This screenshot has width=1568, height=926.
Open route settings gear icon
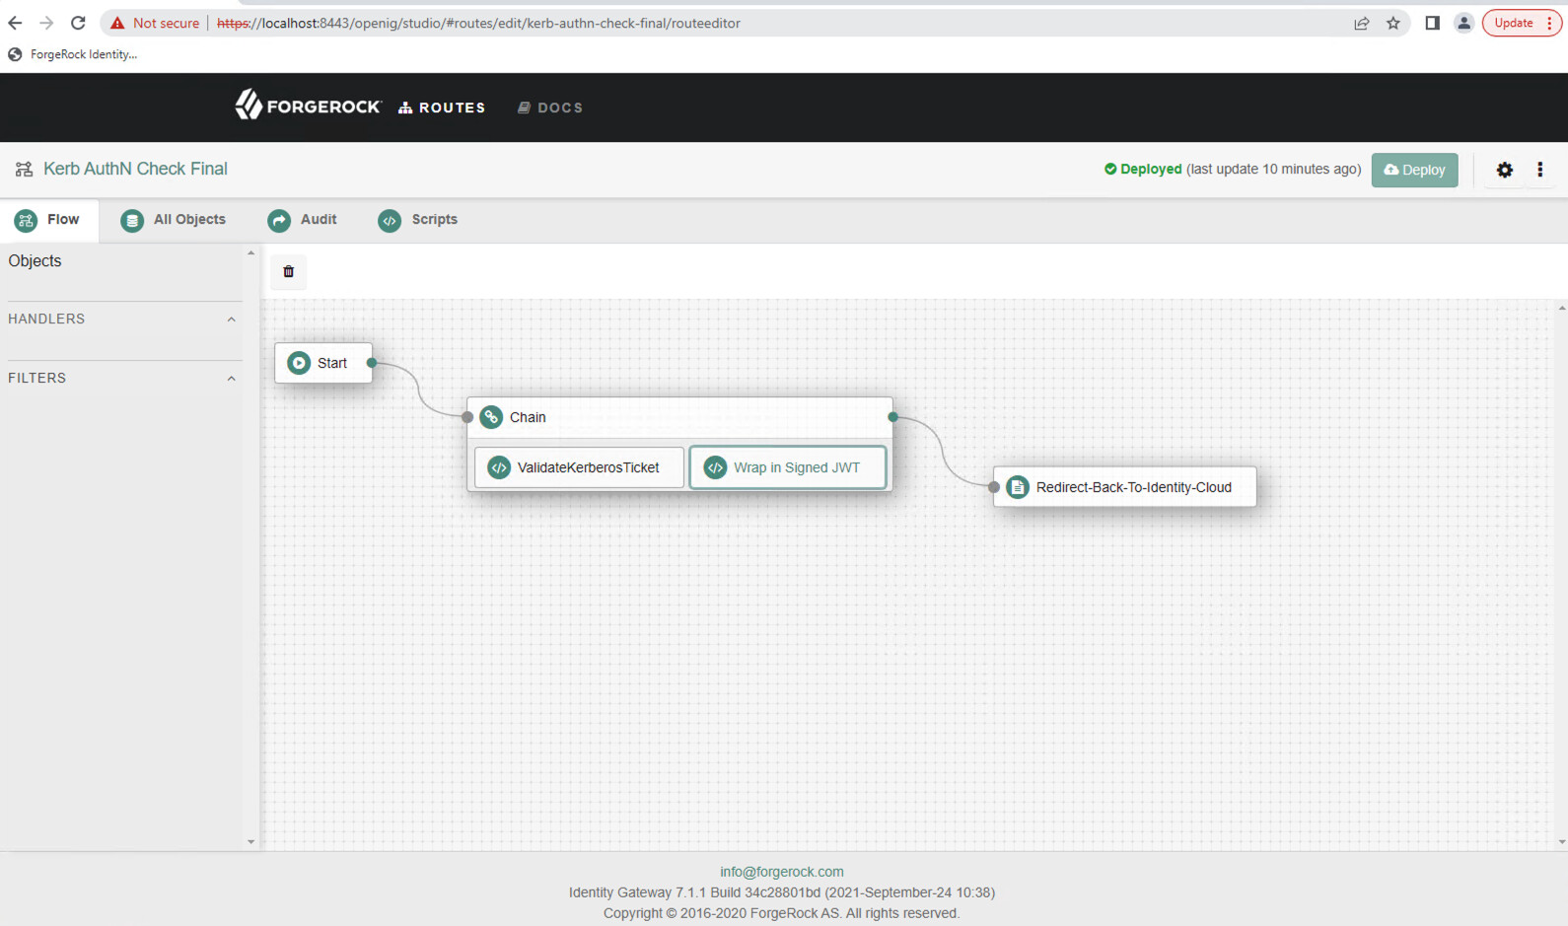pyautogui.click(x=1505, y=170)
